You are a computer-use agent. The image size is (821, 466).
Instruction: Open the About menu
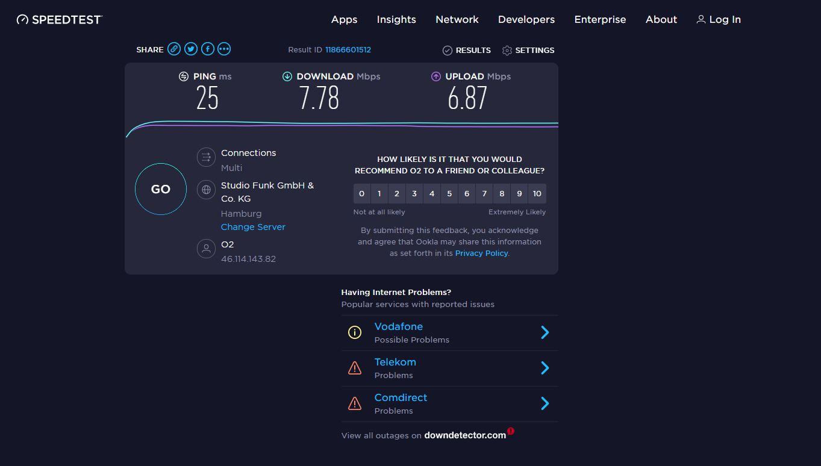[661, 20]
